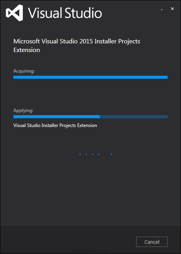Click the 'Microsoft Visual Studio 2015 Installer Projects Extension' heading
181x254 pixels.
pos(77,46)
